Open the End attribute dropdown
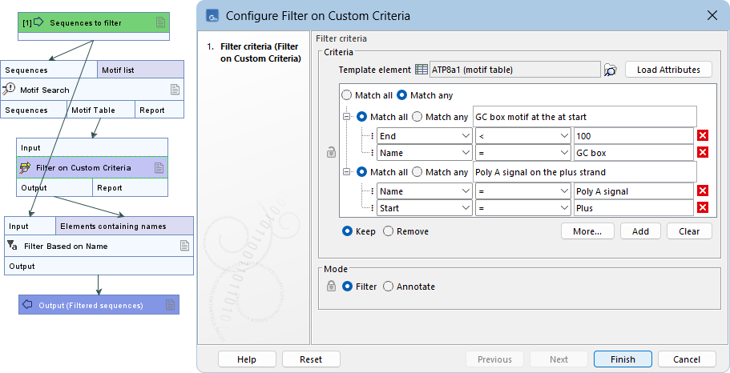 click(x=425, y=136)
